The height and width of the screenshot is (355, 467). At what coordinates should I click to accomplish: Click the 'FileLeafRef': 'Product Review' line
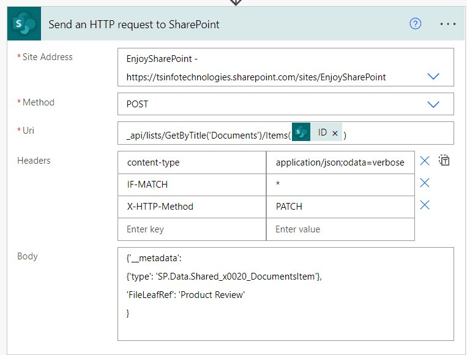(185, 295)
